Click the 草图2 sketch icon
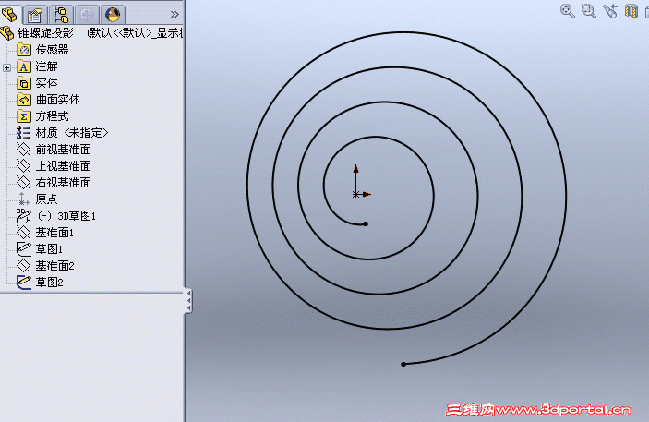The width and height of the screenshot is (649, 422). coord(24,283)
